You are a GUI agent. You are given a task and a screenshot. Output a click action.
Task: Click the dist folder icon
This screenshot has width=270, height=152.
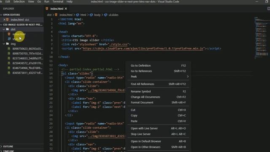click(8, 29)
